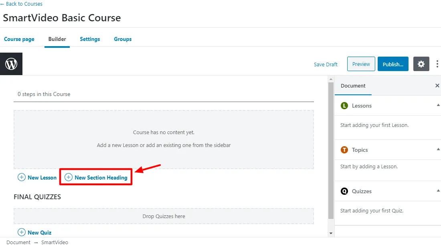Click the scrollbar down arrow
The height and width of the screenshot is (247, 441).
(x=331, y=233)
